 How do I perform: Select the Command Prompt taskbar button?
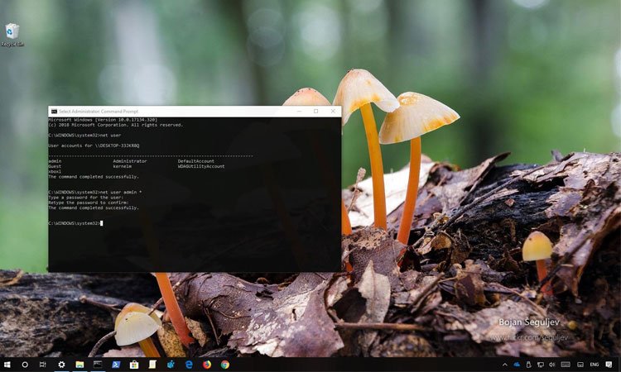point(98,365)
